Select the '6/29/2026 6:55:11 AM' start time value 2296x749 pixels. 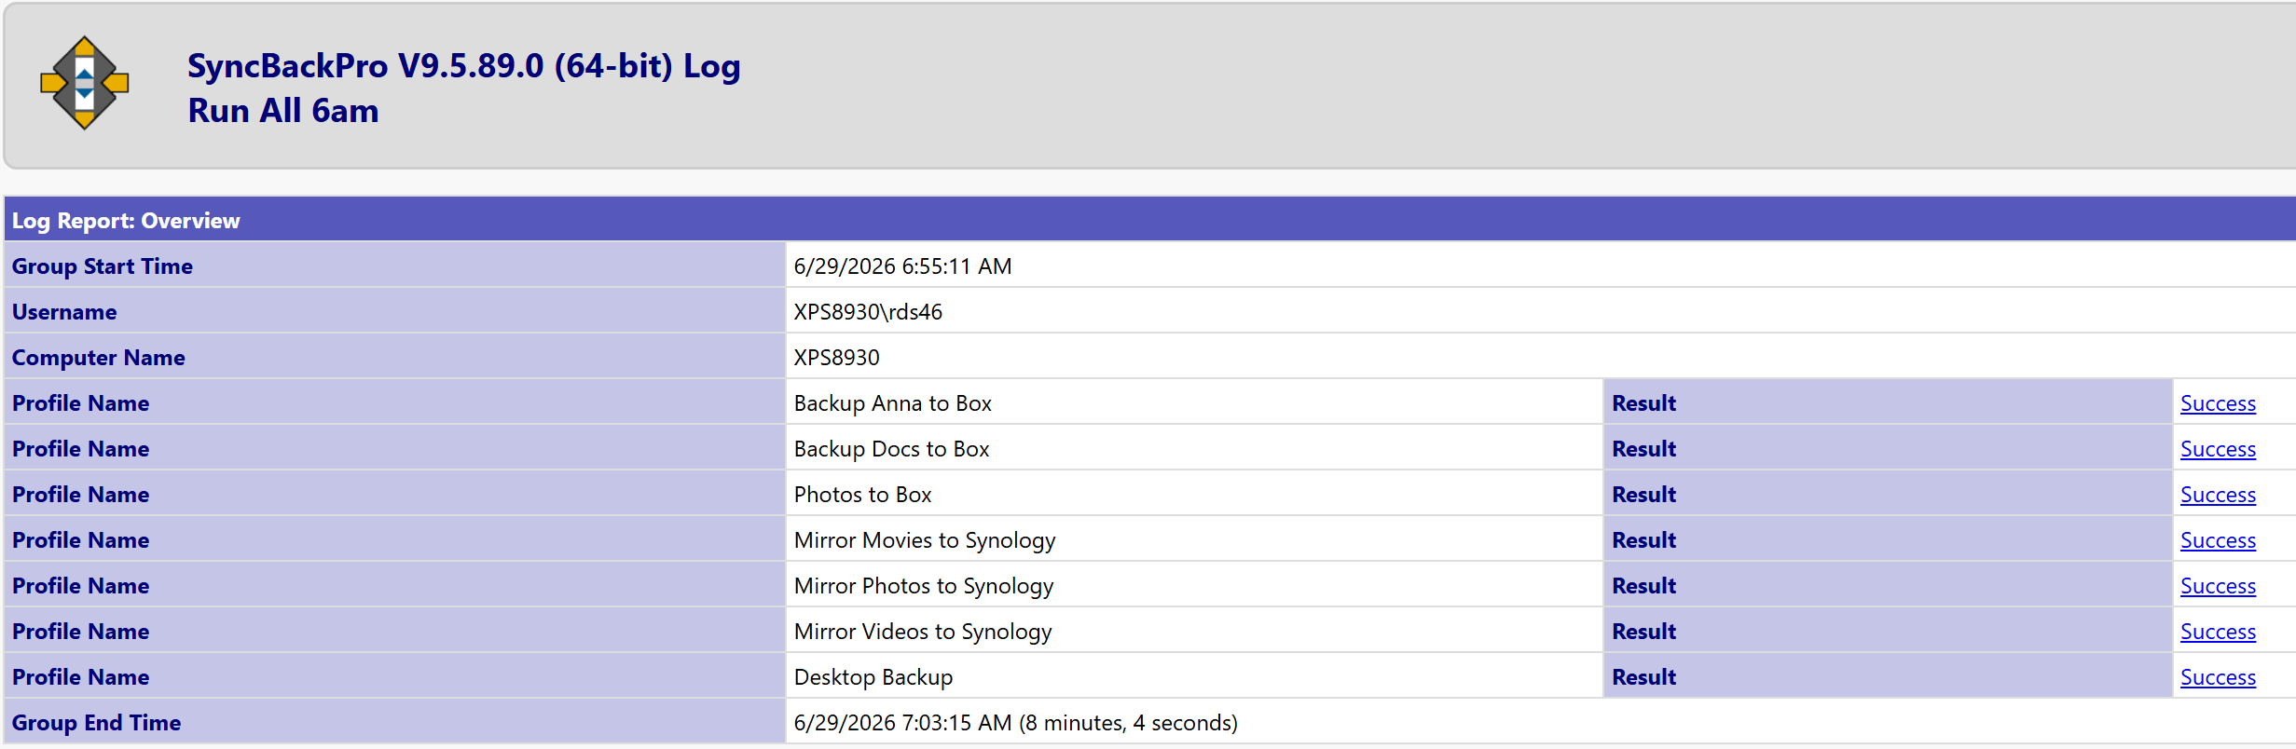[x=902, y=266]
